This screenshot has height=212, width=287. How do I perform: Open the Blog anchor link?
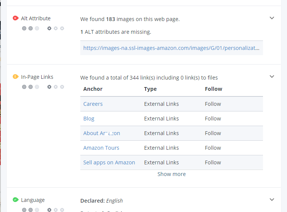point(89,119)
